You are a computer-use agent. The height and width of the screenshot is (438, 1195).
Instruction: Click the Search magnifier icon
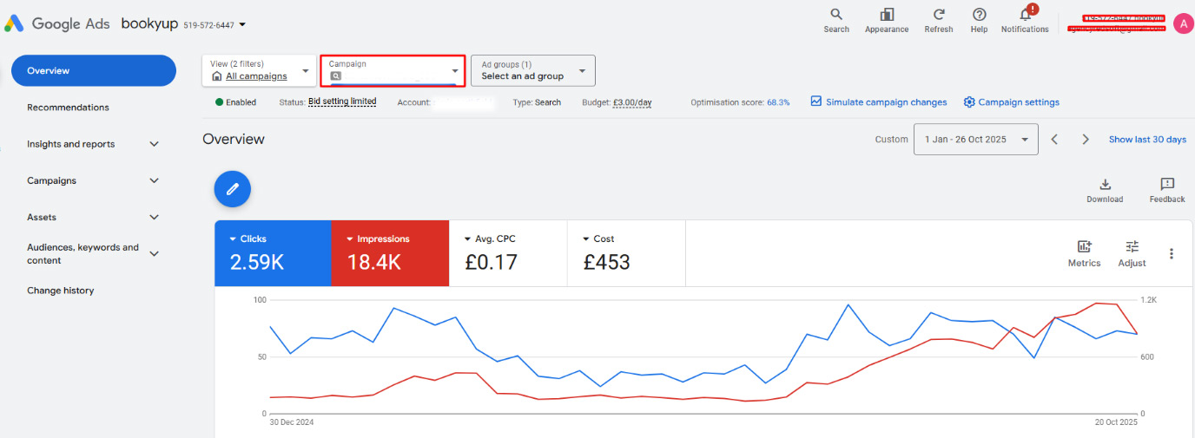[x=836, y=15]
